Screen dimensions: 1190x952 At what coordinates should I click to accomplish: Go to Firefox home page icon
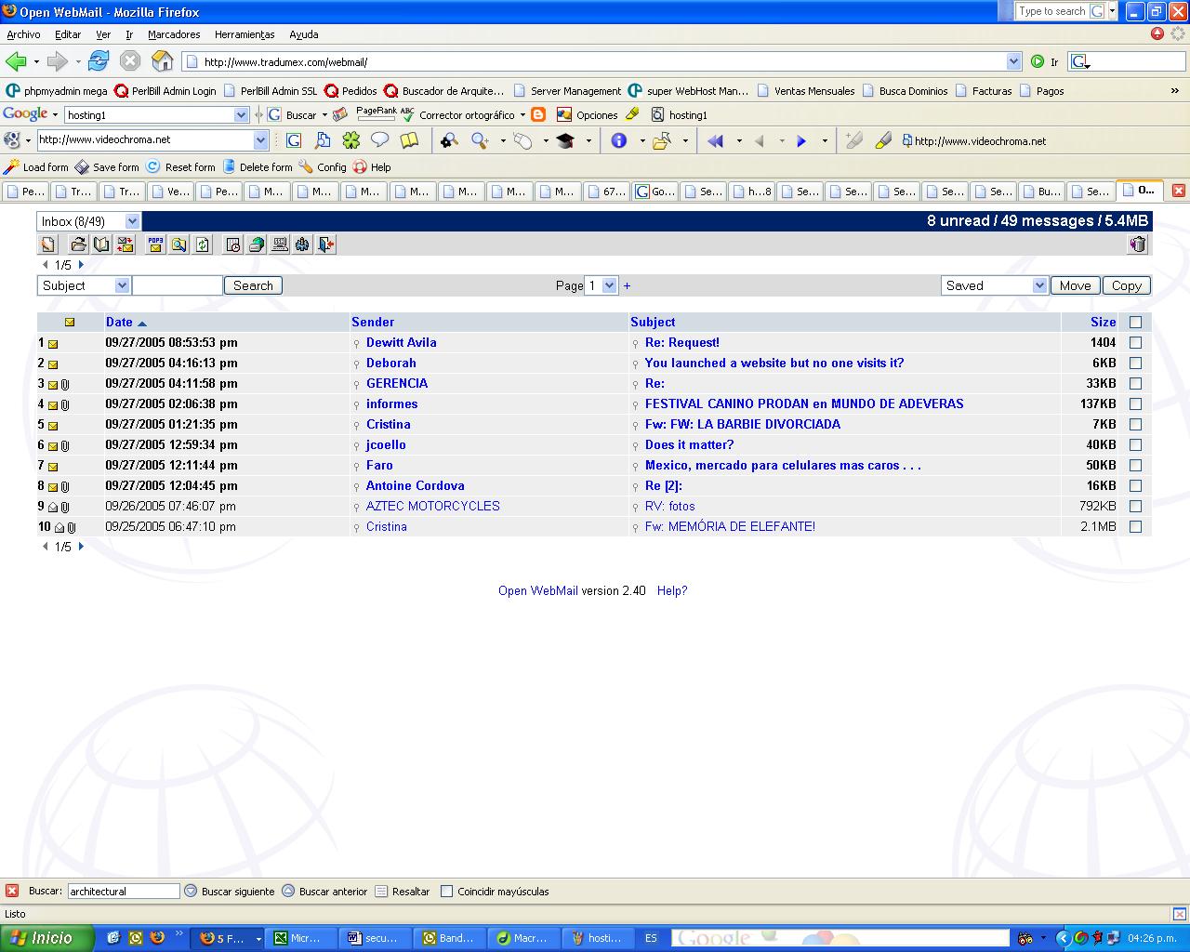(x=162, y=61)
